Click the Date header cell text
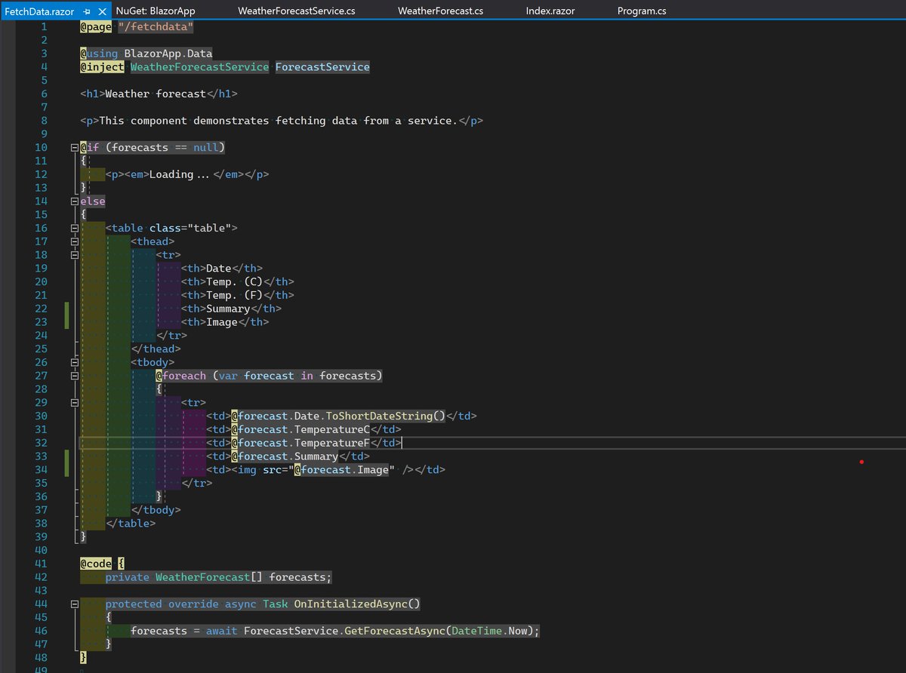Viewport: 906px width, 673px height. pos(219,268)
